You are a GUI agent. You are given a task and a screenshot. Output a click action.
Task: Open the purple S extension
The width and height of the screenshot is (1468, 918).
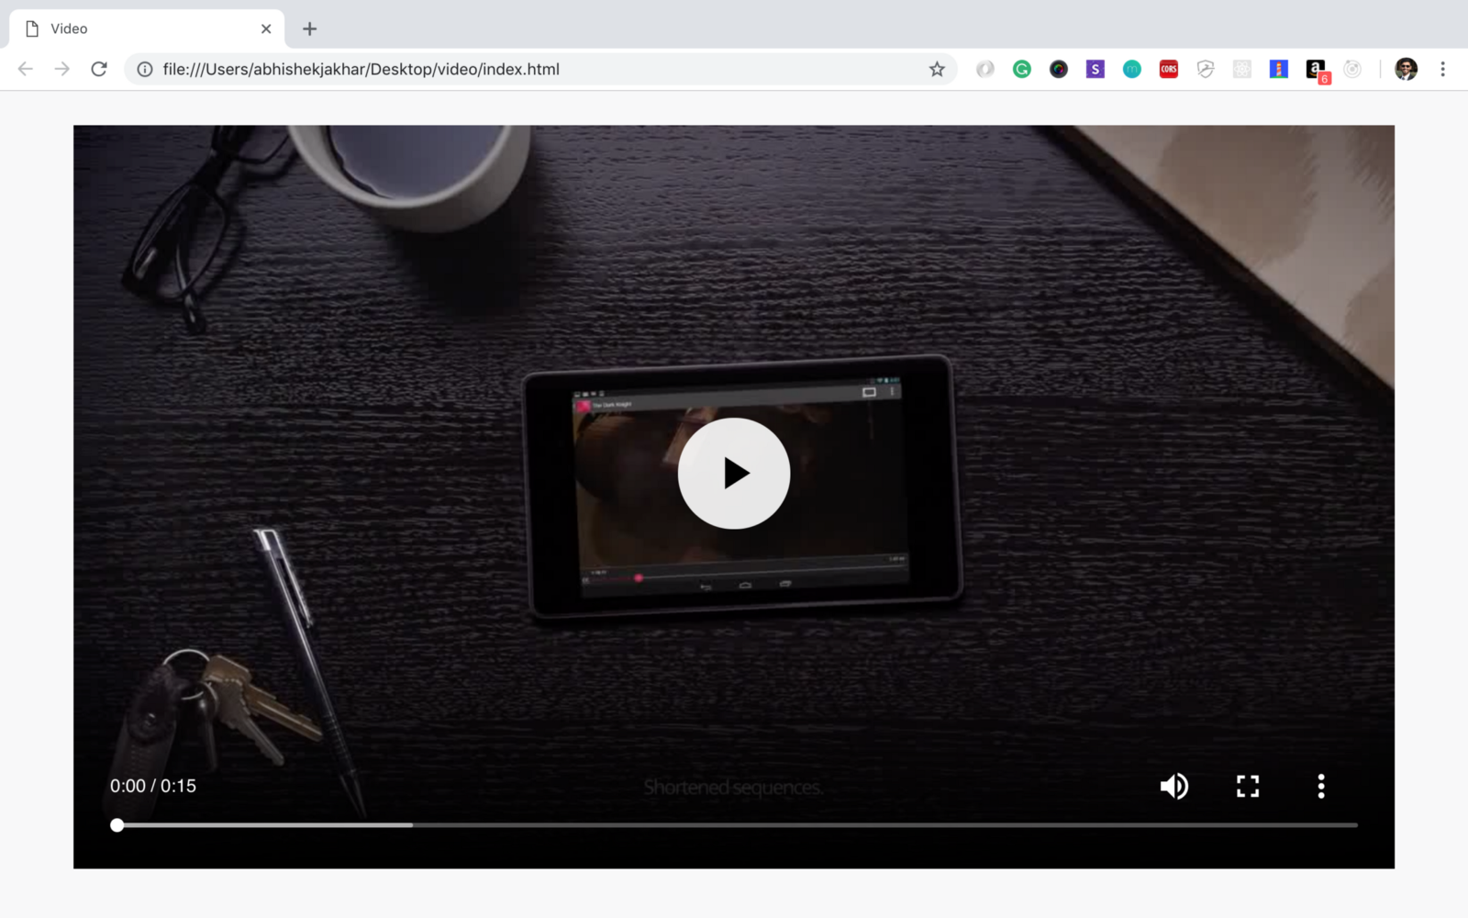tap(1095, 69)
